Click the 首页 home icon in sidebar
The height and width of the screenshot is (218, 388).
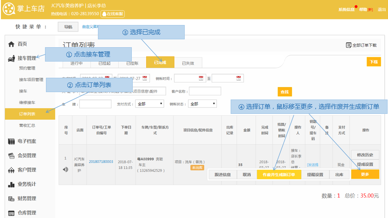pos(11,44)
